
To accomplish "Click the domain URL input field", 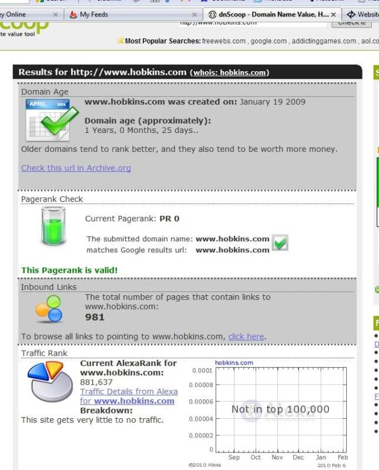I will coord(253,22).
